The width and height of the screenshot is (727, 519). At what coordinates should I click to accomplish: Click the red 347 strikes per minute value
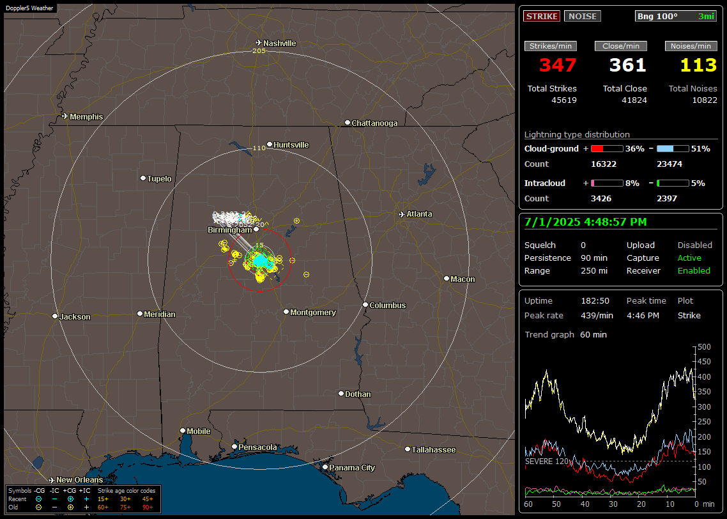point(558,65)
